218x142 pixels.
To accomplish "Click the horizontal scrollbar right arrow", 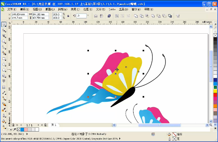I will (207, 125).
